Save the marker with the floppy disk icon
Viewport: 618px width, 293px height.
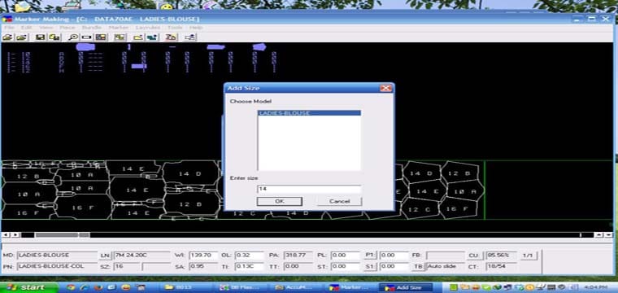pos(40,37)
